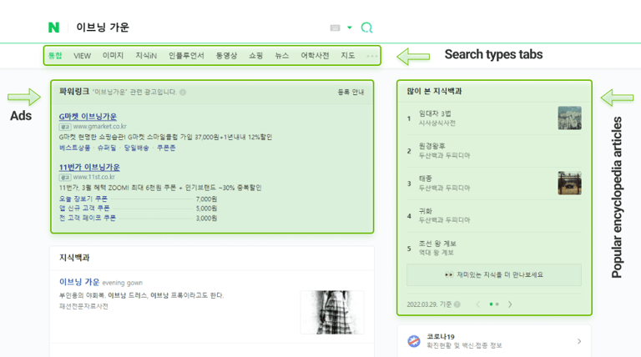Open the 원경왕후 popular article
641x357 pixels.
432,146
